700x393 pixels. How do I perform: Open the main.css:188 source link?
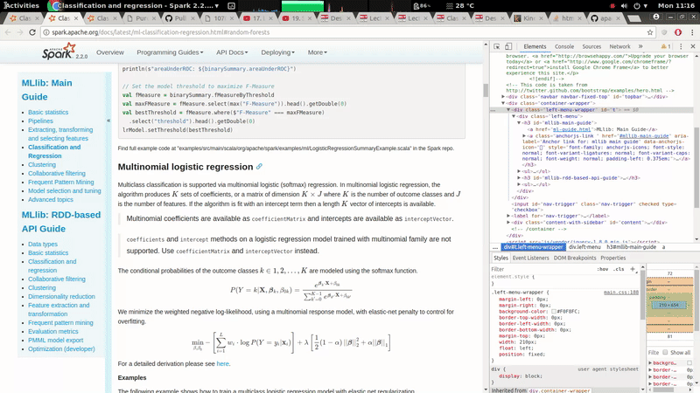pyautogui.click(x=621, y=293)
